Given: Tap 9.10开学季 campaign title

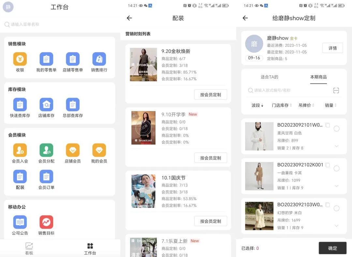Looking at the screenshot, I should click(x=173, y=115).
